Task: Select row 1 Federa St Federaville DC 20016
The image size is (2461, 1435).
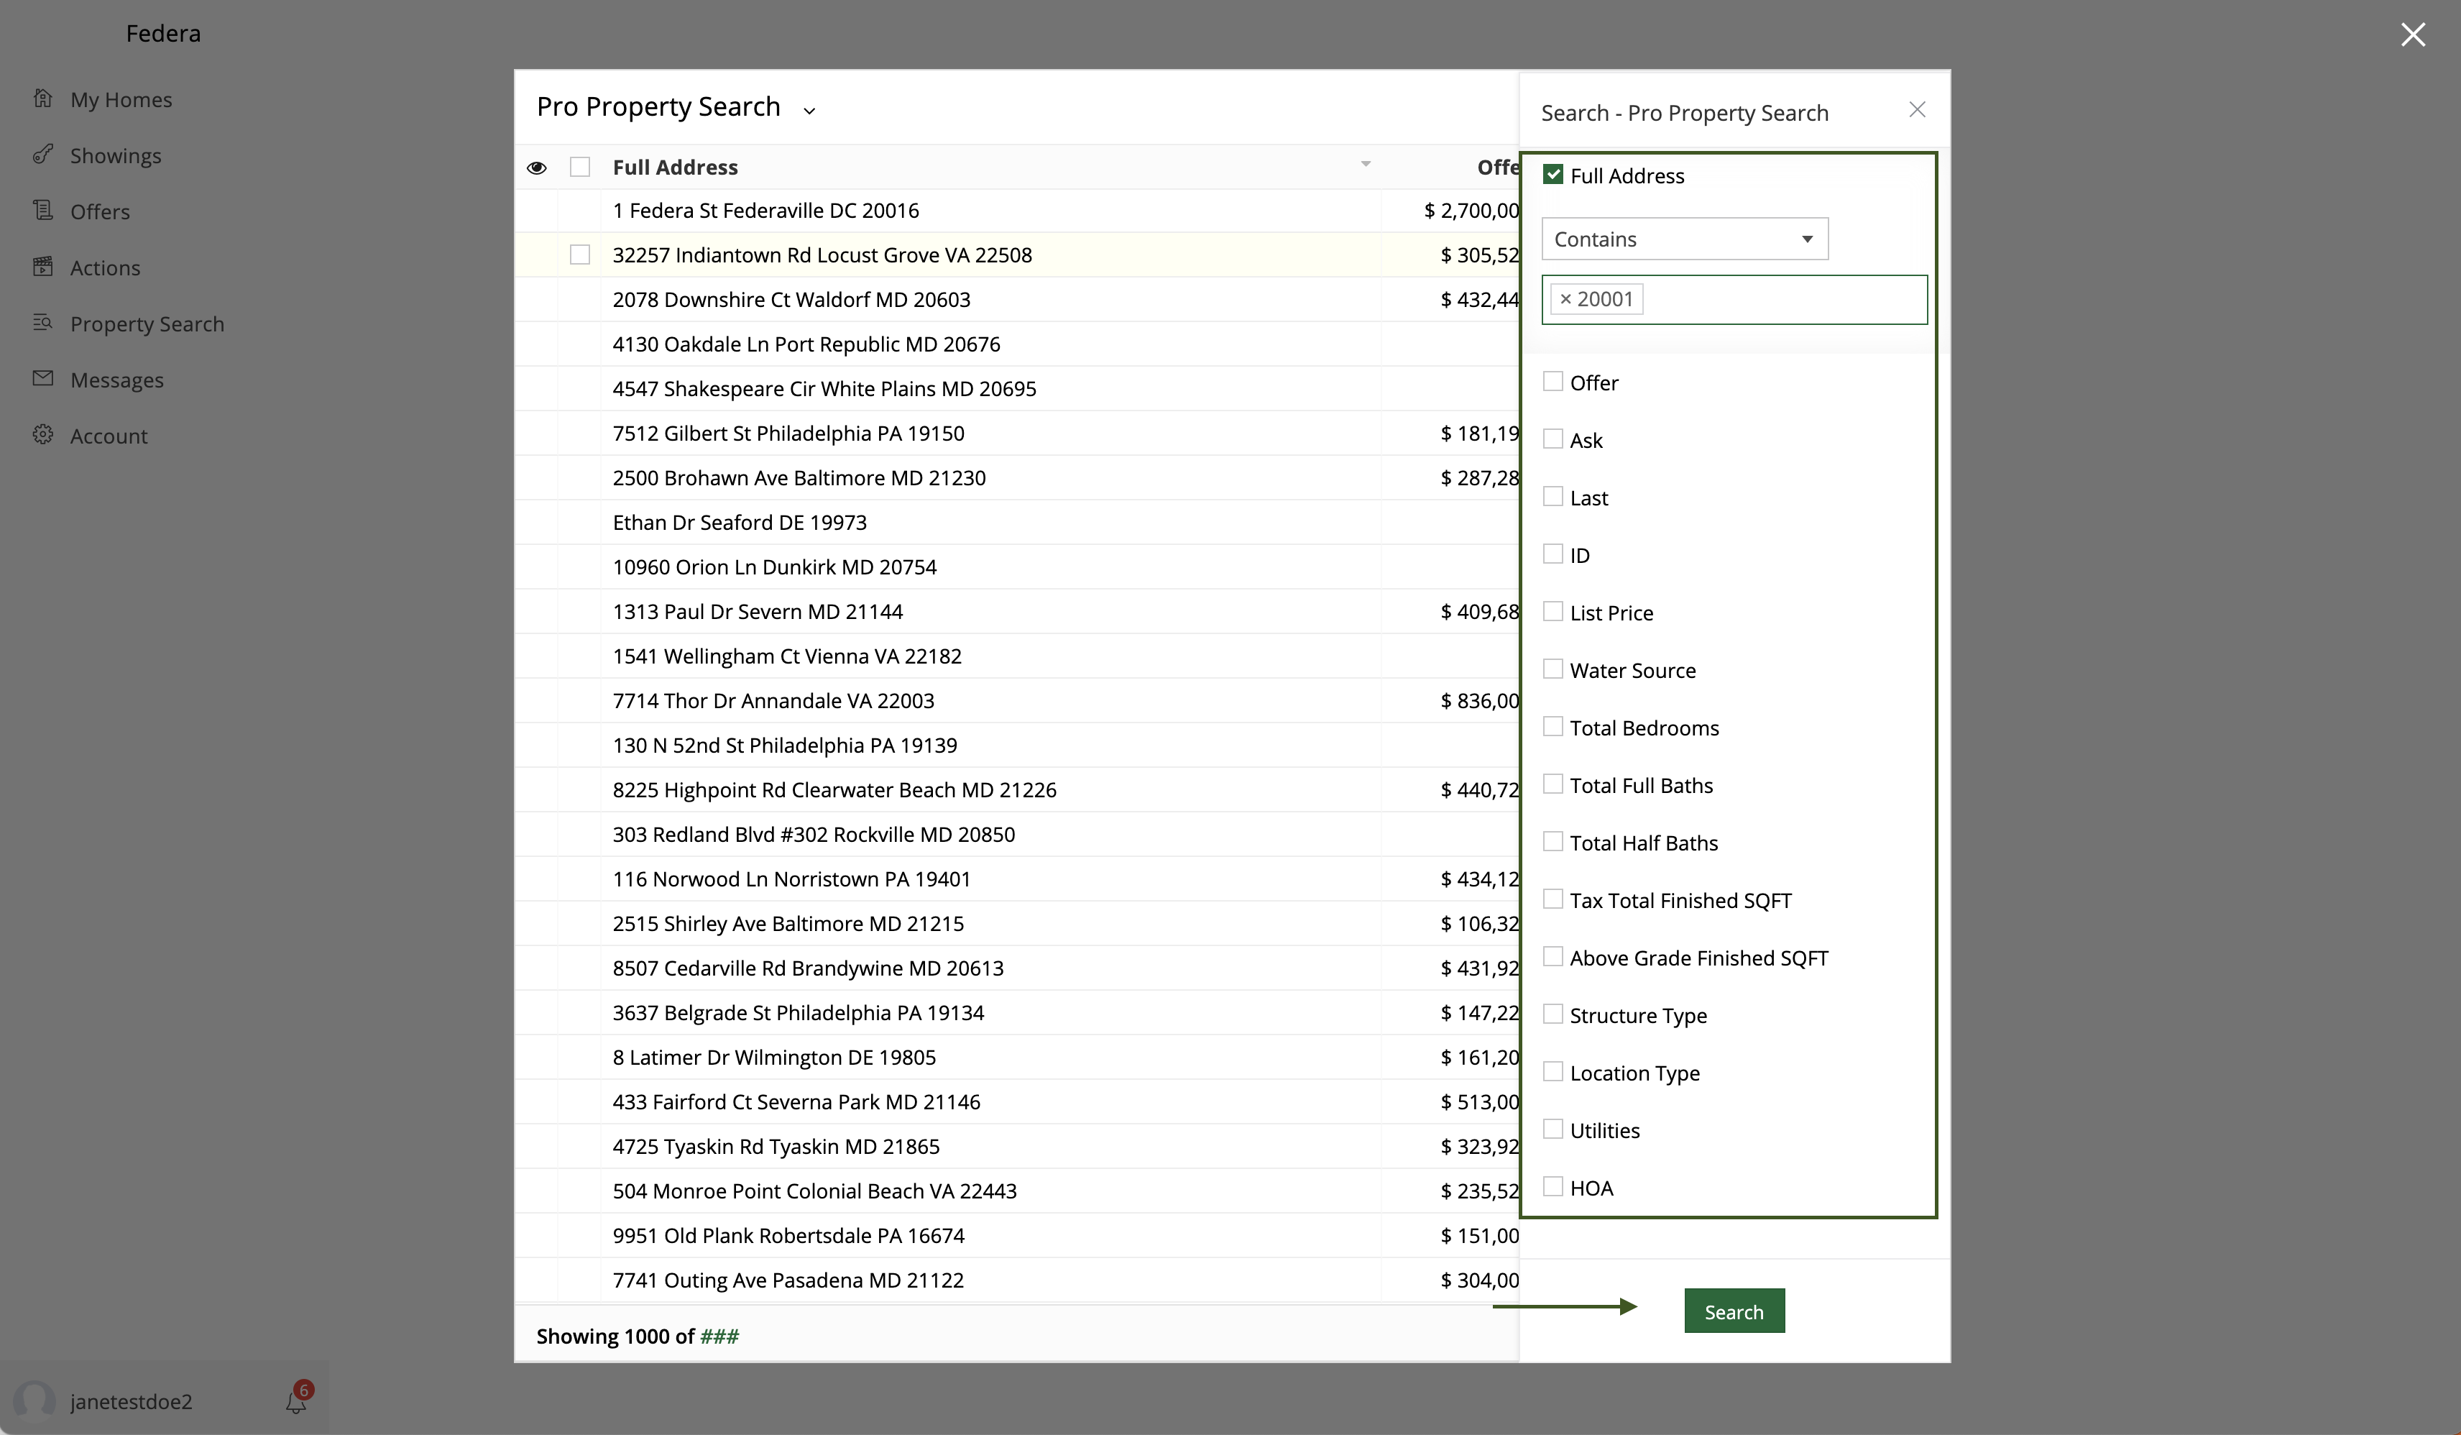Action: pyautogui.click(x=1016, y=210)
